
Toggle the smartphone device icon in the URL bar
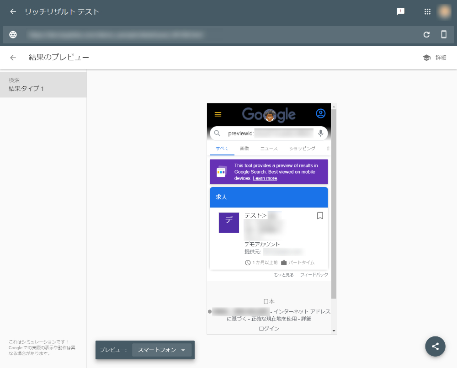[x=444, y=34]
